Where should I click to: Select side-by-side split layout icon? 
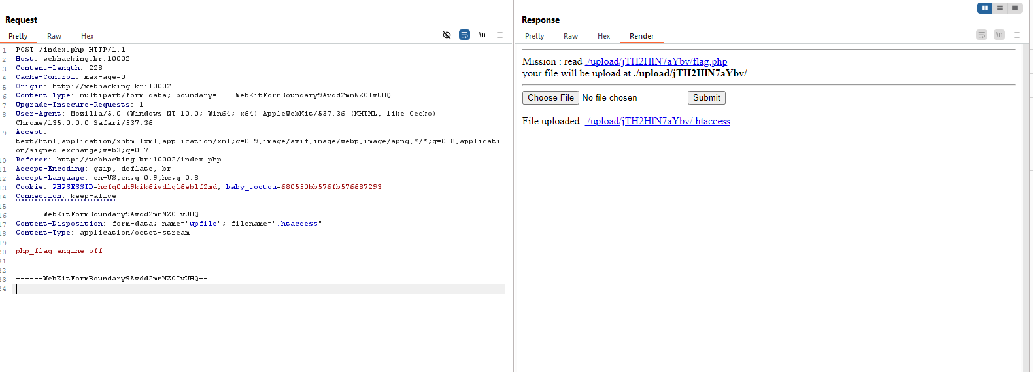coord(985,8)
